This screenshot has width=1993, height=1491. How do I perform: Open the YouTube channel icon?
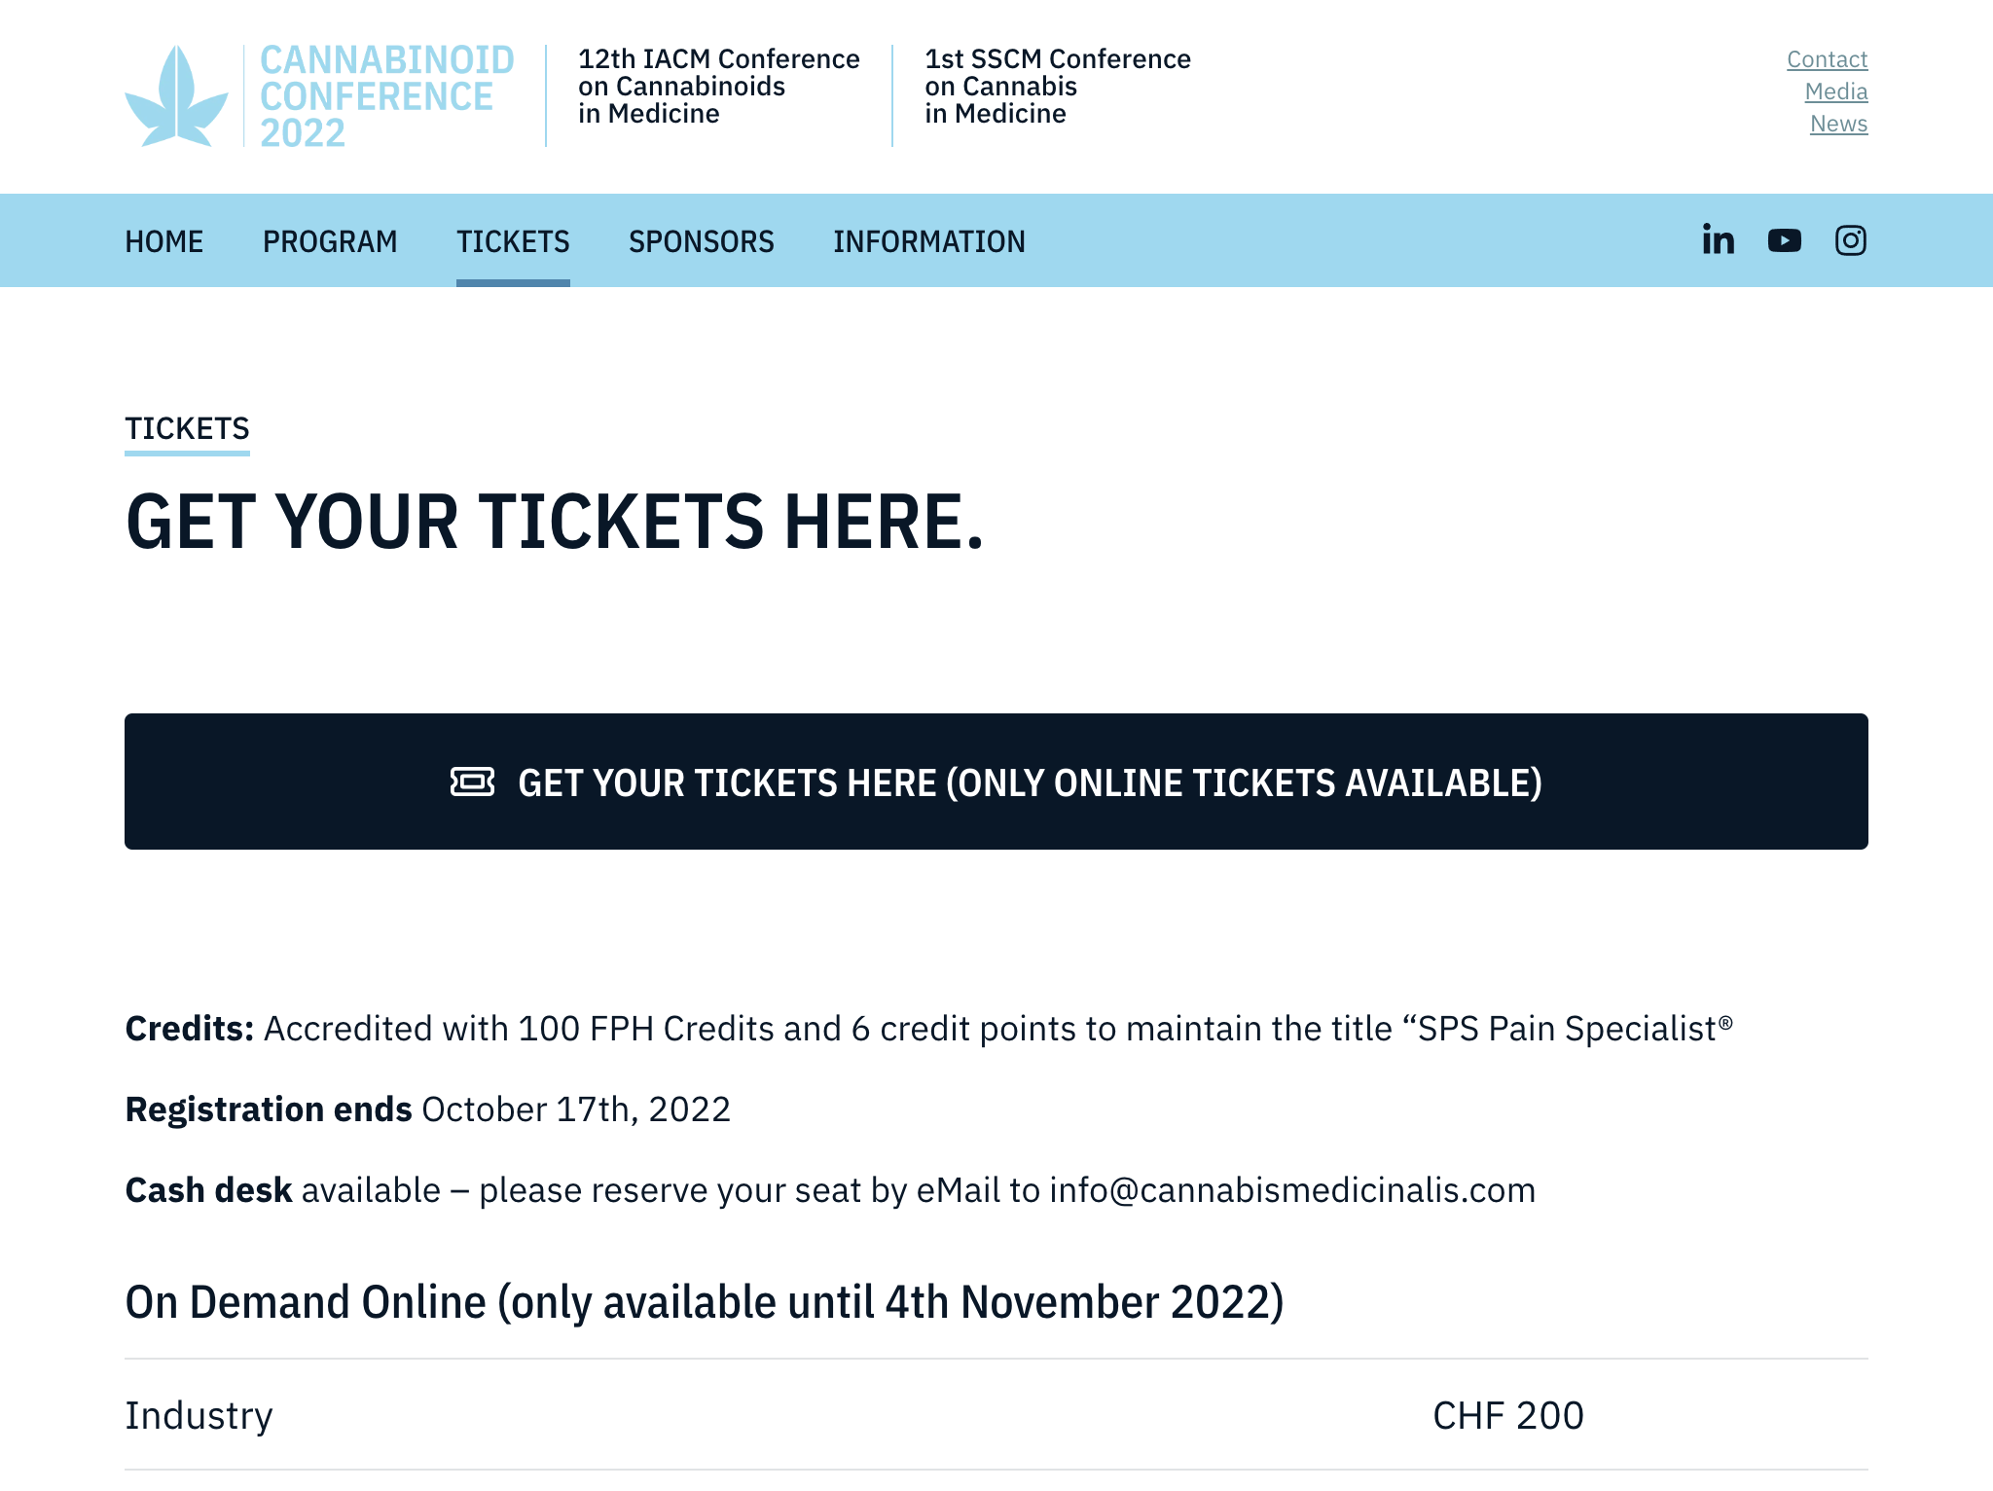[1784, 240]
